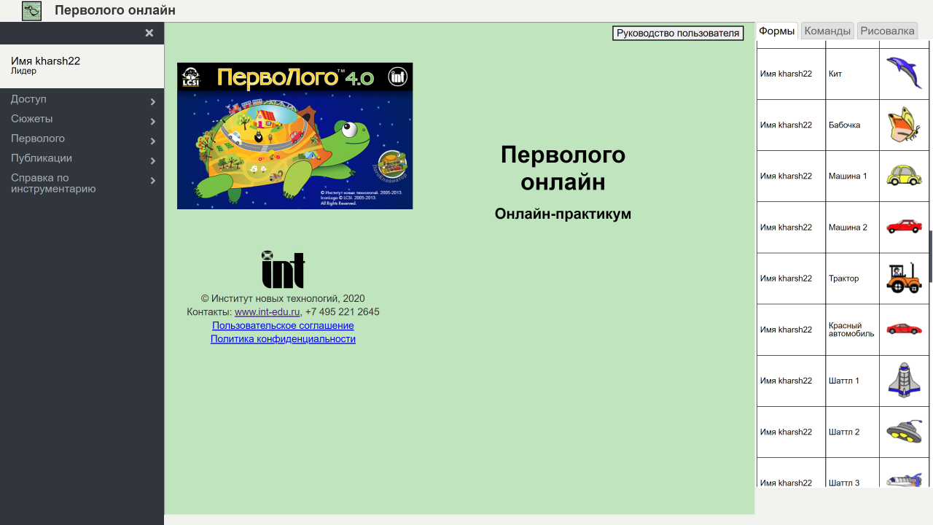Choose the Красный автомобиль shape icon
Viewport: 933px width, 525px height.
904,329
